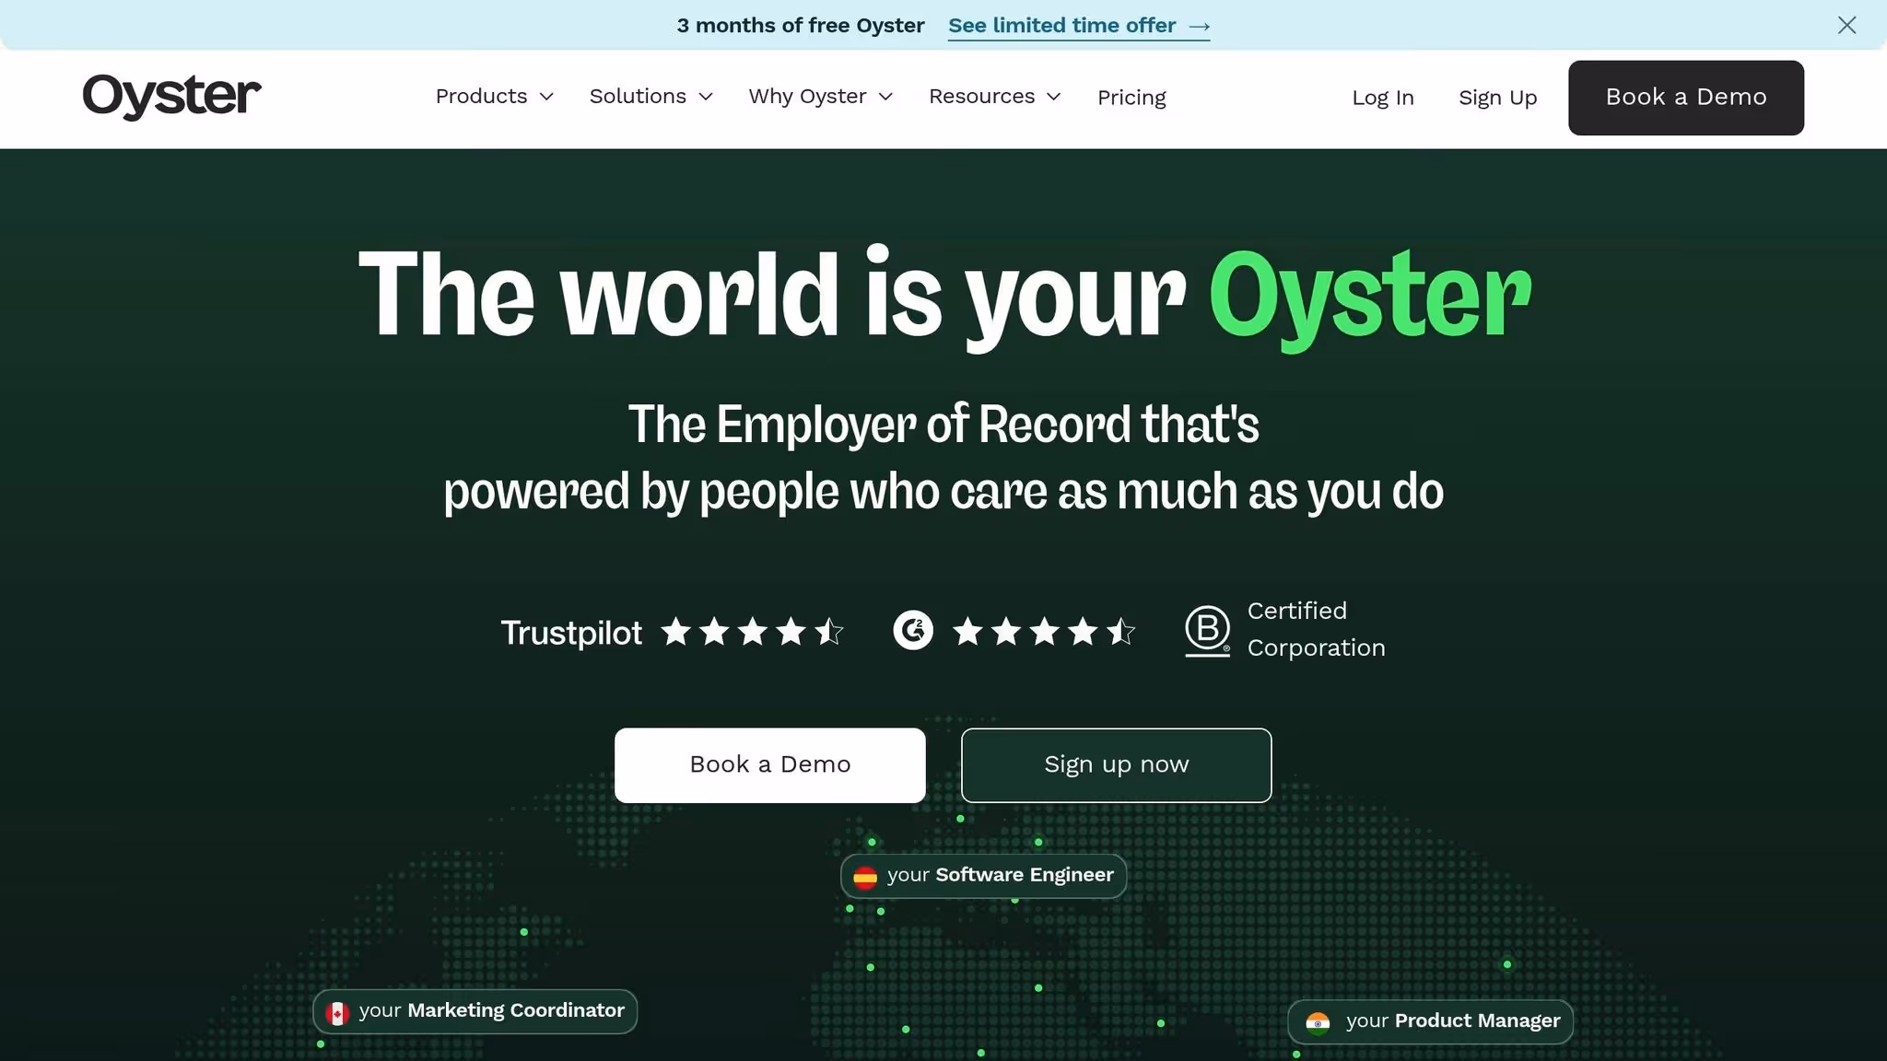
Task: Select the your Marketing Coordinator pill
Action: (475, 1010)
